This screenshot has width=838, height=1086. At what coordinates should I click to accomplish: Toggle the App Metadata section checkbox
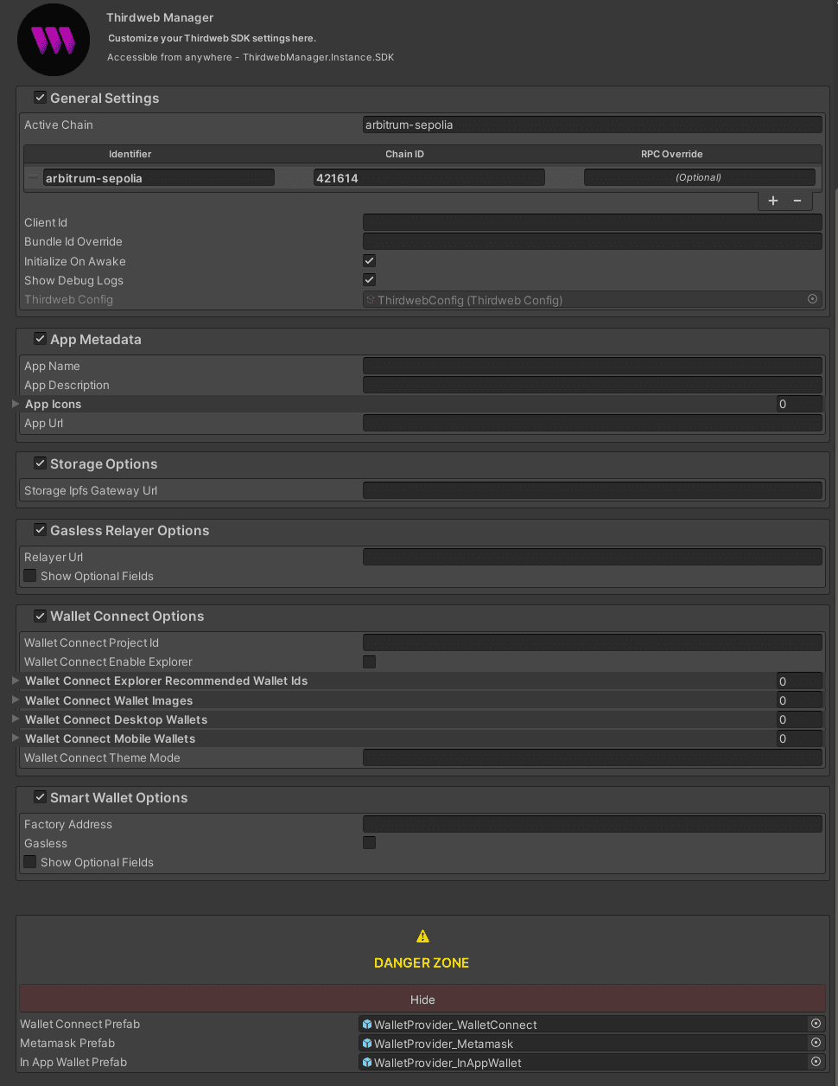(x=40, y=339)
